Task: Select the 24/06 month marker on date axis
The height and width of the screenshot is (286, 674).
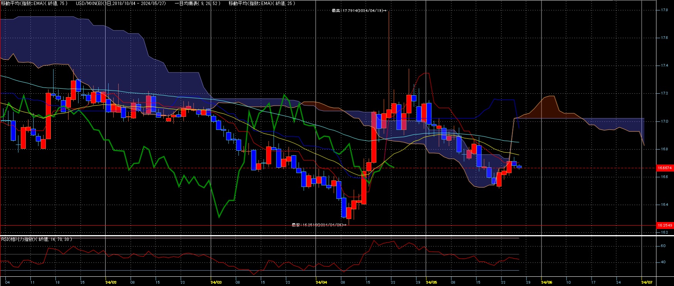Action: pos(547,282)
